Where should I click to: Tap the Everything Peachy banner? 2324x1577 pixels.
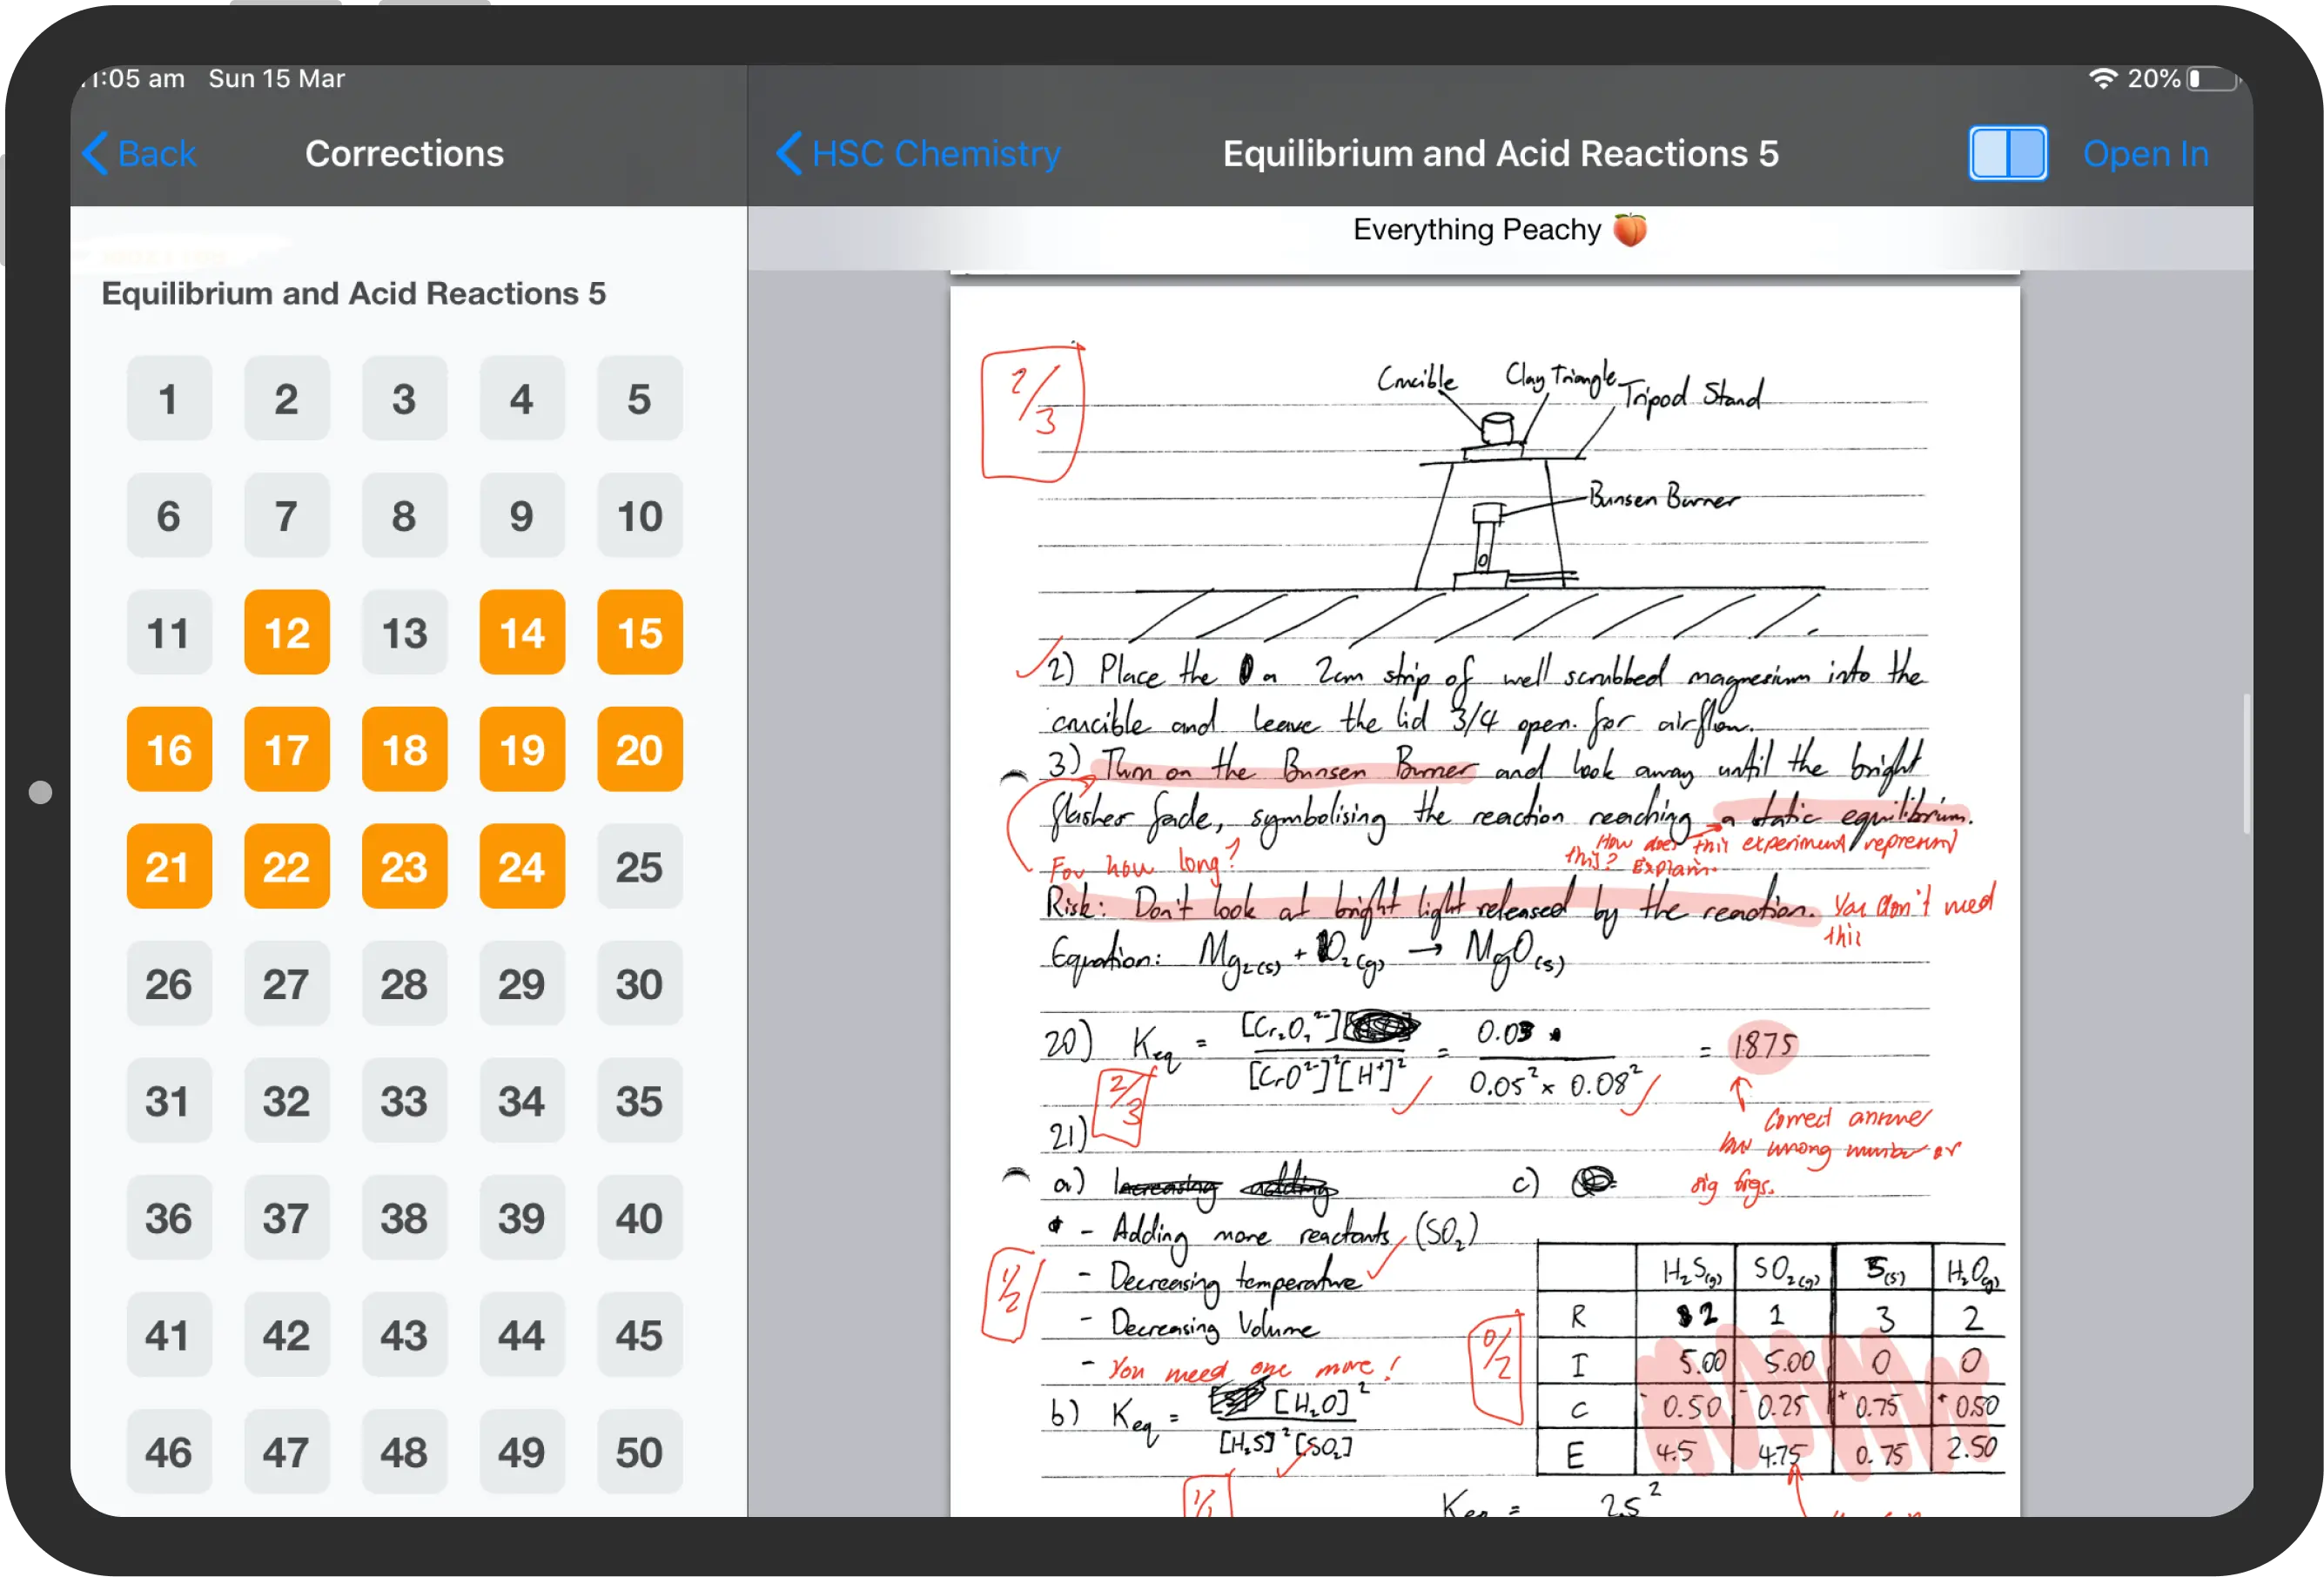click(1500, 228)
